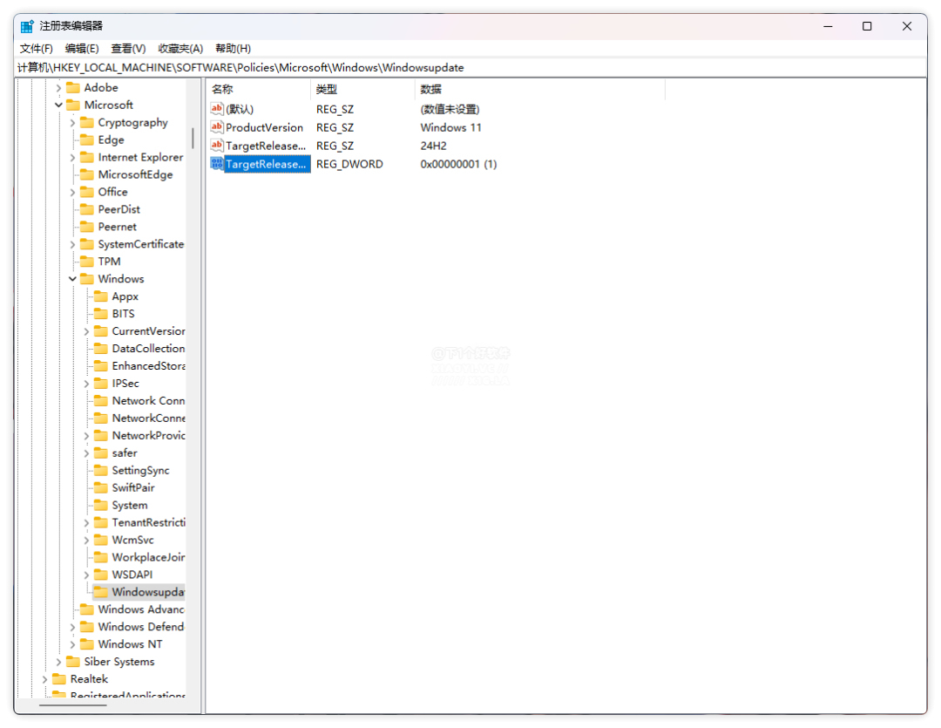941x728 pixels.
Task: Expand the SystemCertificates key
Action: click(x=72, y=245)
